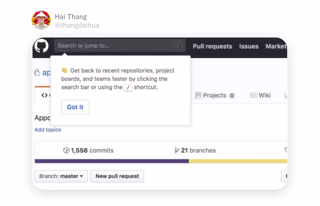Screen dimensions: 320x206
Task: Click the Add topics link
Action: click(x=48, y=130)
